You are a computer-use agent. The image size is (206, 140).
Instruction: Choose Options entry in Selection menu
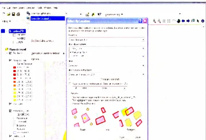point(36,59)
